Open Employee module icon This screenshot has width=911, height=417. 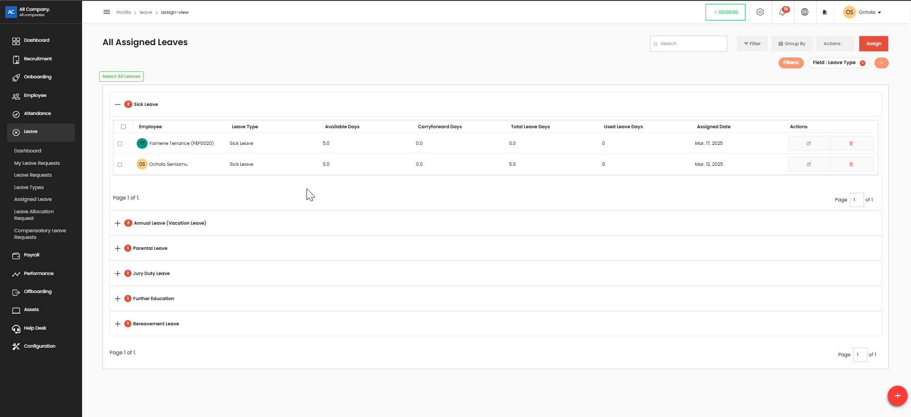(16, 96)
